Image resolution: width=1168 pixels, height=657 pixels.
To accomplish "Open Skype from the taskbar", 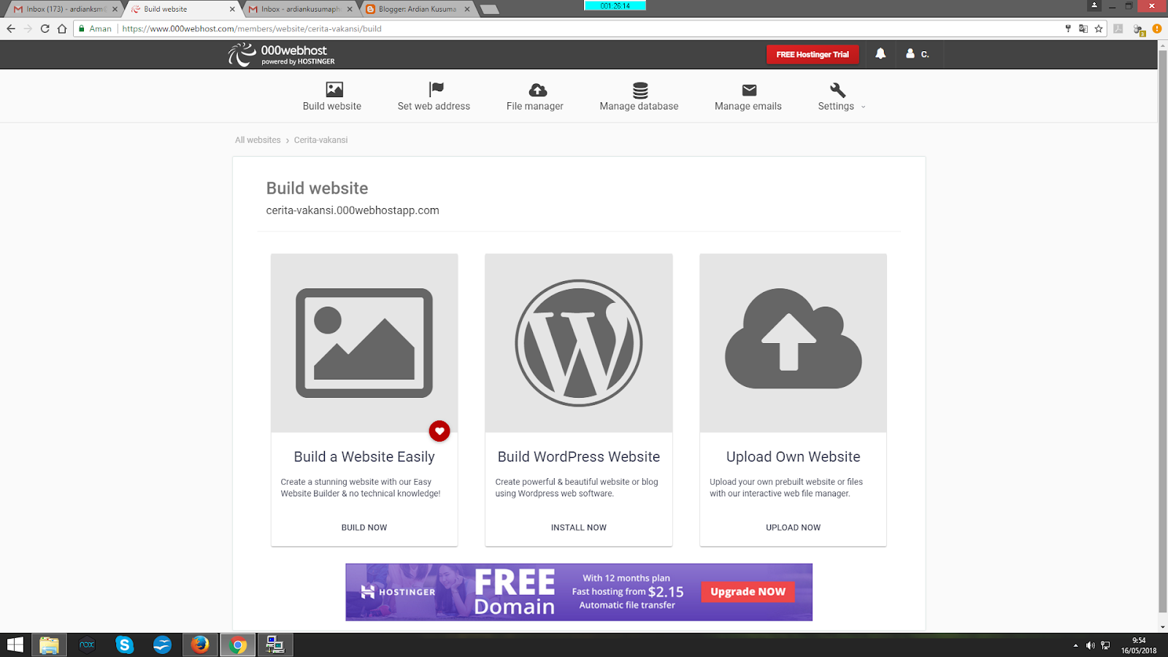I will pyautogui.click(x=125, y=645).
